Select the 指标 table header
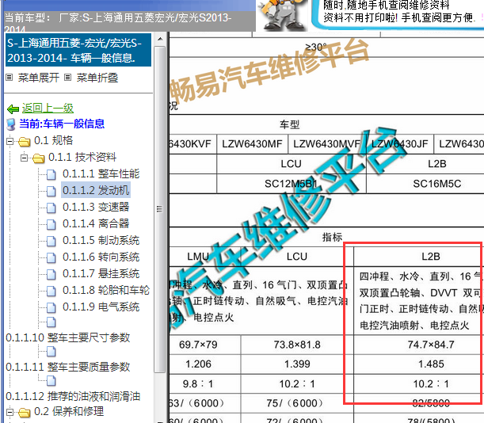The width and height of the screenshot is (484, 423). click(x=332, y=237)
